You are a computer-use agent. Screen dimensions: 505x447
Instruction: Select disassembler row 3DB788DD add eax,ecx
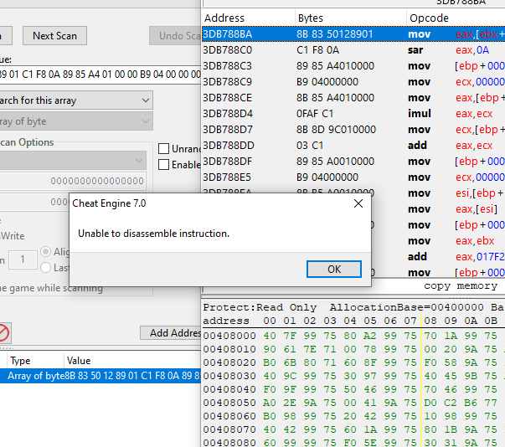[353, 146]
